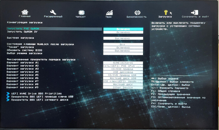Toggle Быстрая загрузка value field

[123, 38]
